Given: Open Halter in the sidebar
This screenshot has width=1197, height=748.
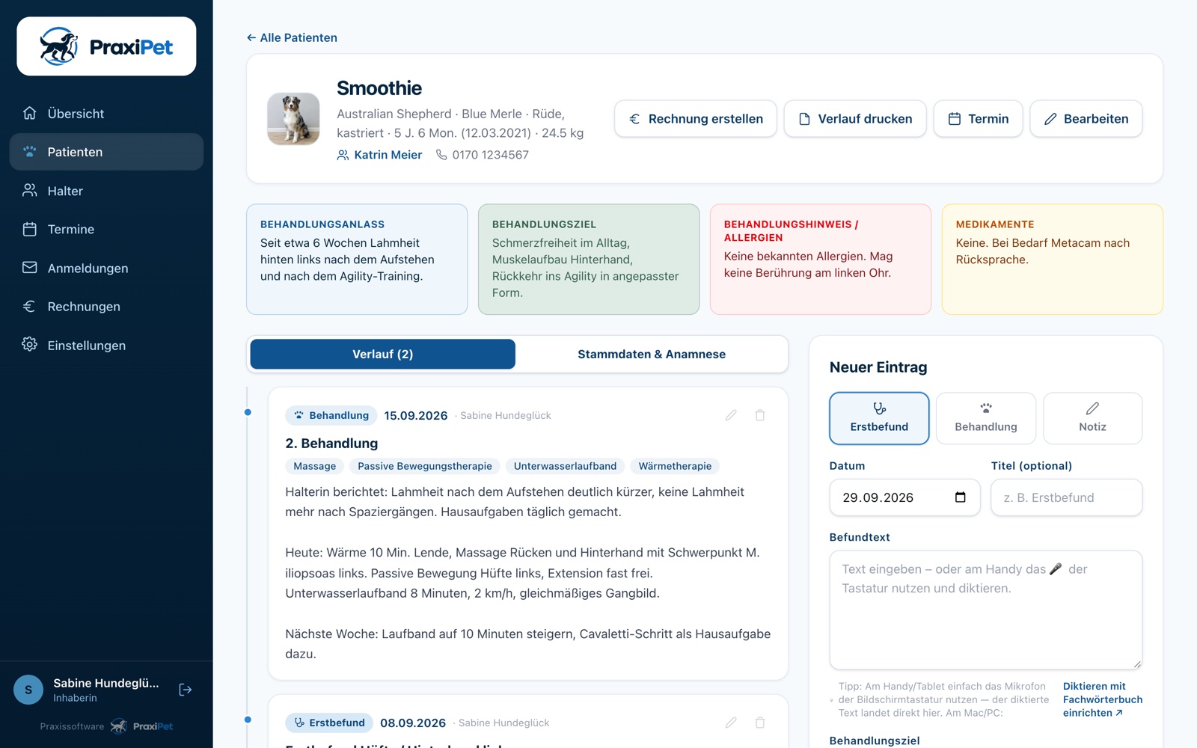Looking at the screenshot, I should click(x=106, y=191).
